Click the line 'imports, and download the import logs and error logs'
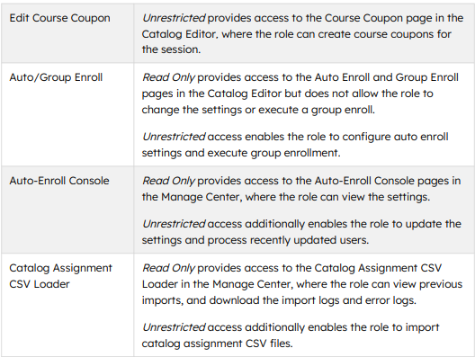This screenshot has width=475, height=357. click(279, 300)
